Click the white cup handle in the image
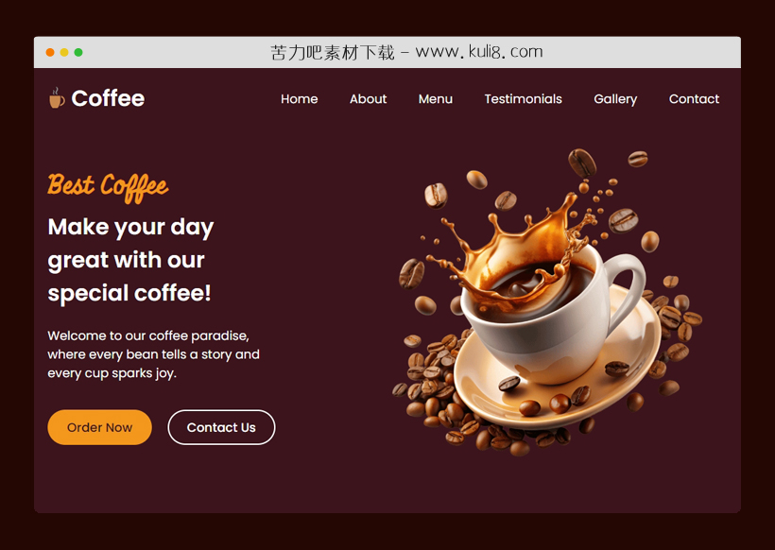Screen dimensions: 775x550 pos(626,292)
